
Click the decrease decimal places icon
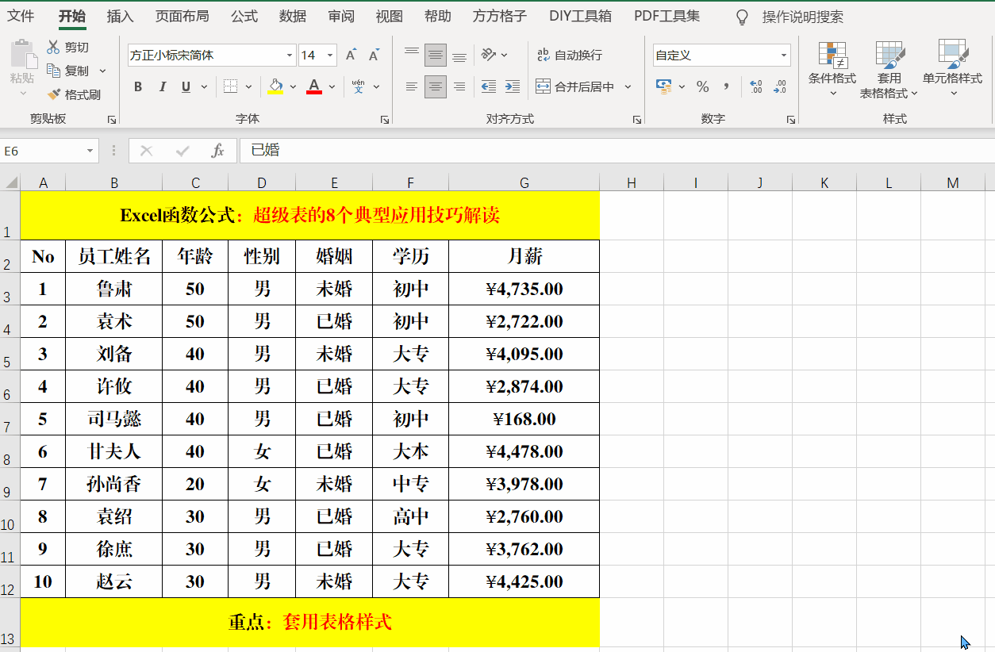(x=780, y=86)
